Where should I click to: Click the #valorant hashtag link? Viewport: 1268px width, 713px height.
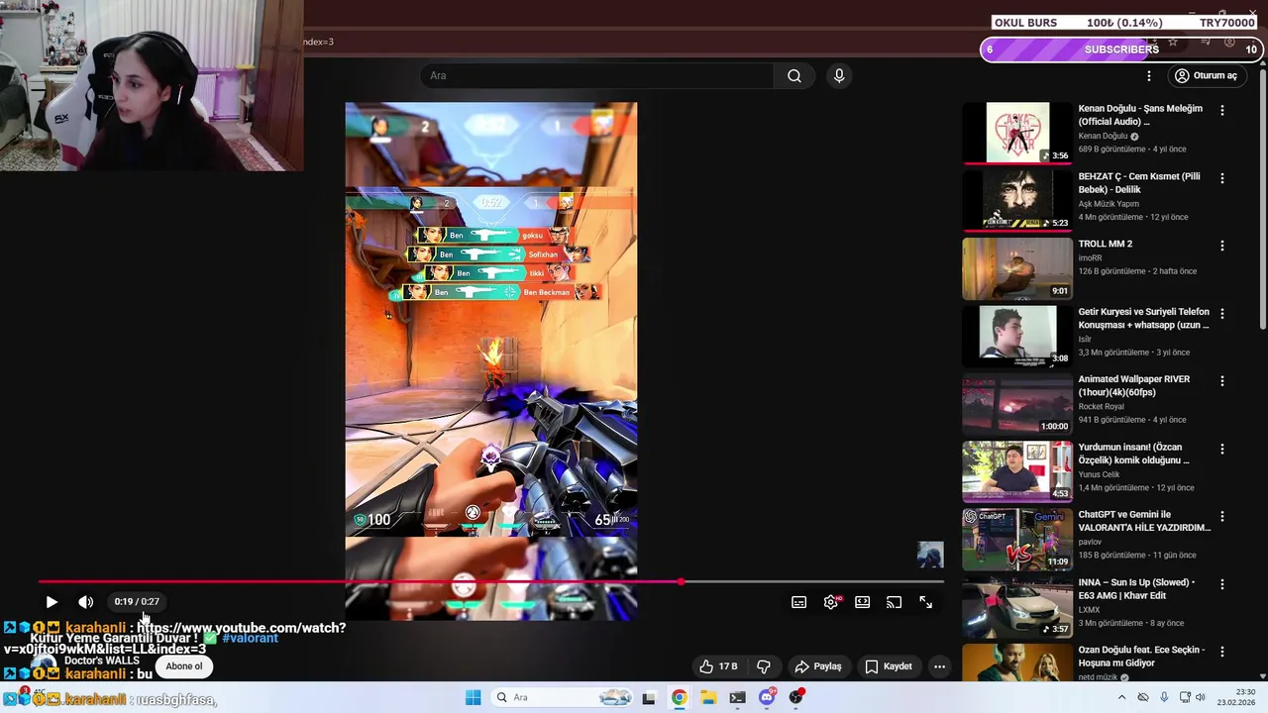tap(250, 639)
